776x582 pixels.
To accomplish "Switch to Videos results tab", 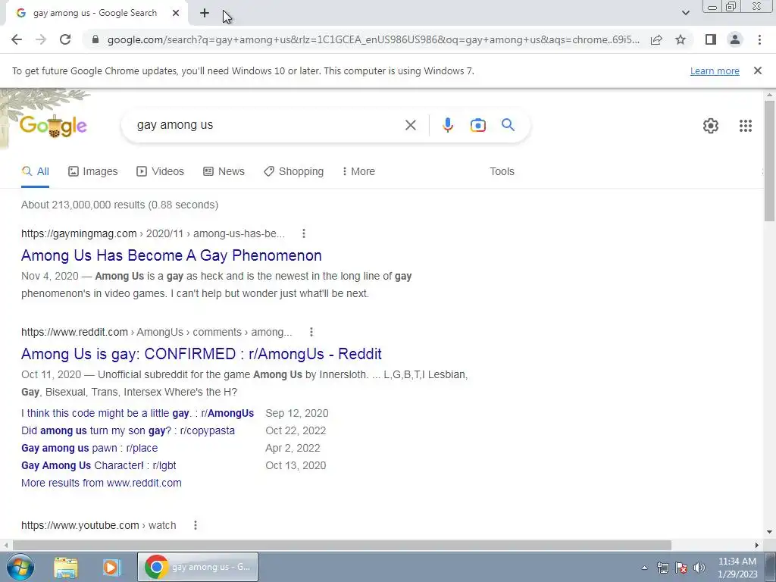I will tap(160, 171).
